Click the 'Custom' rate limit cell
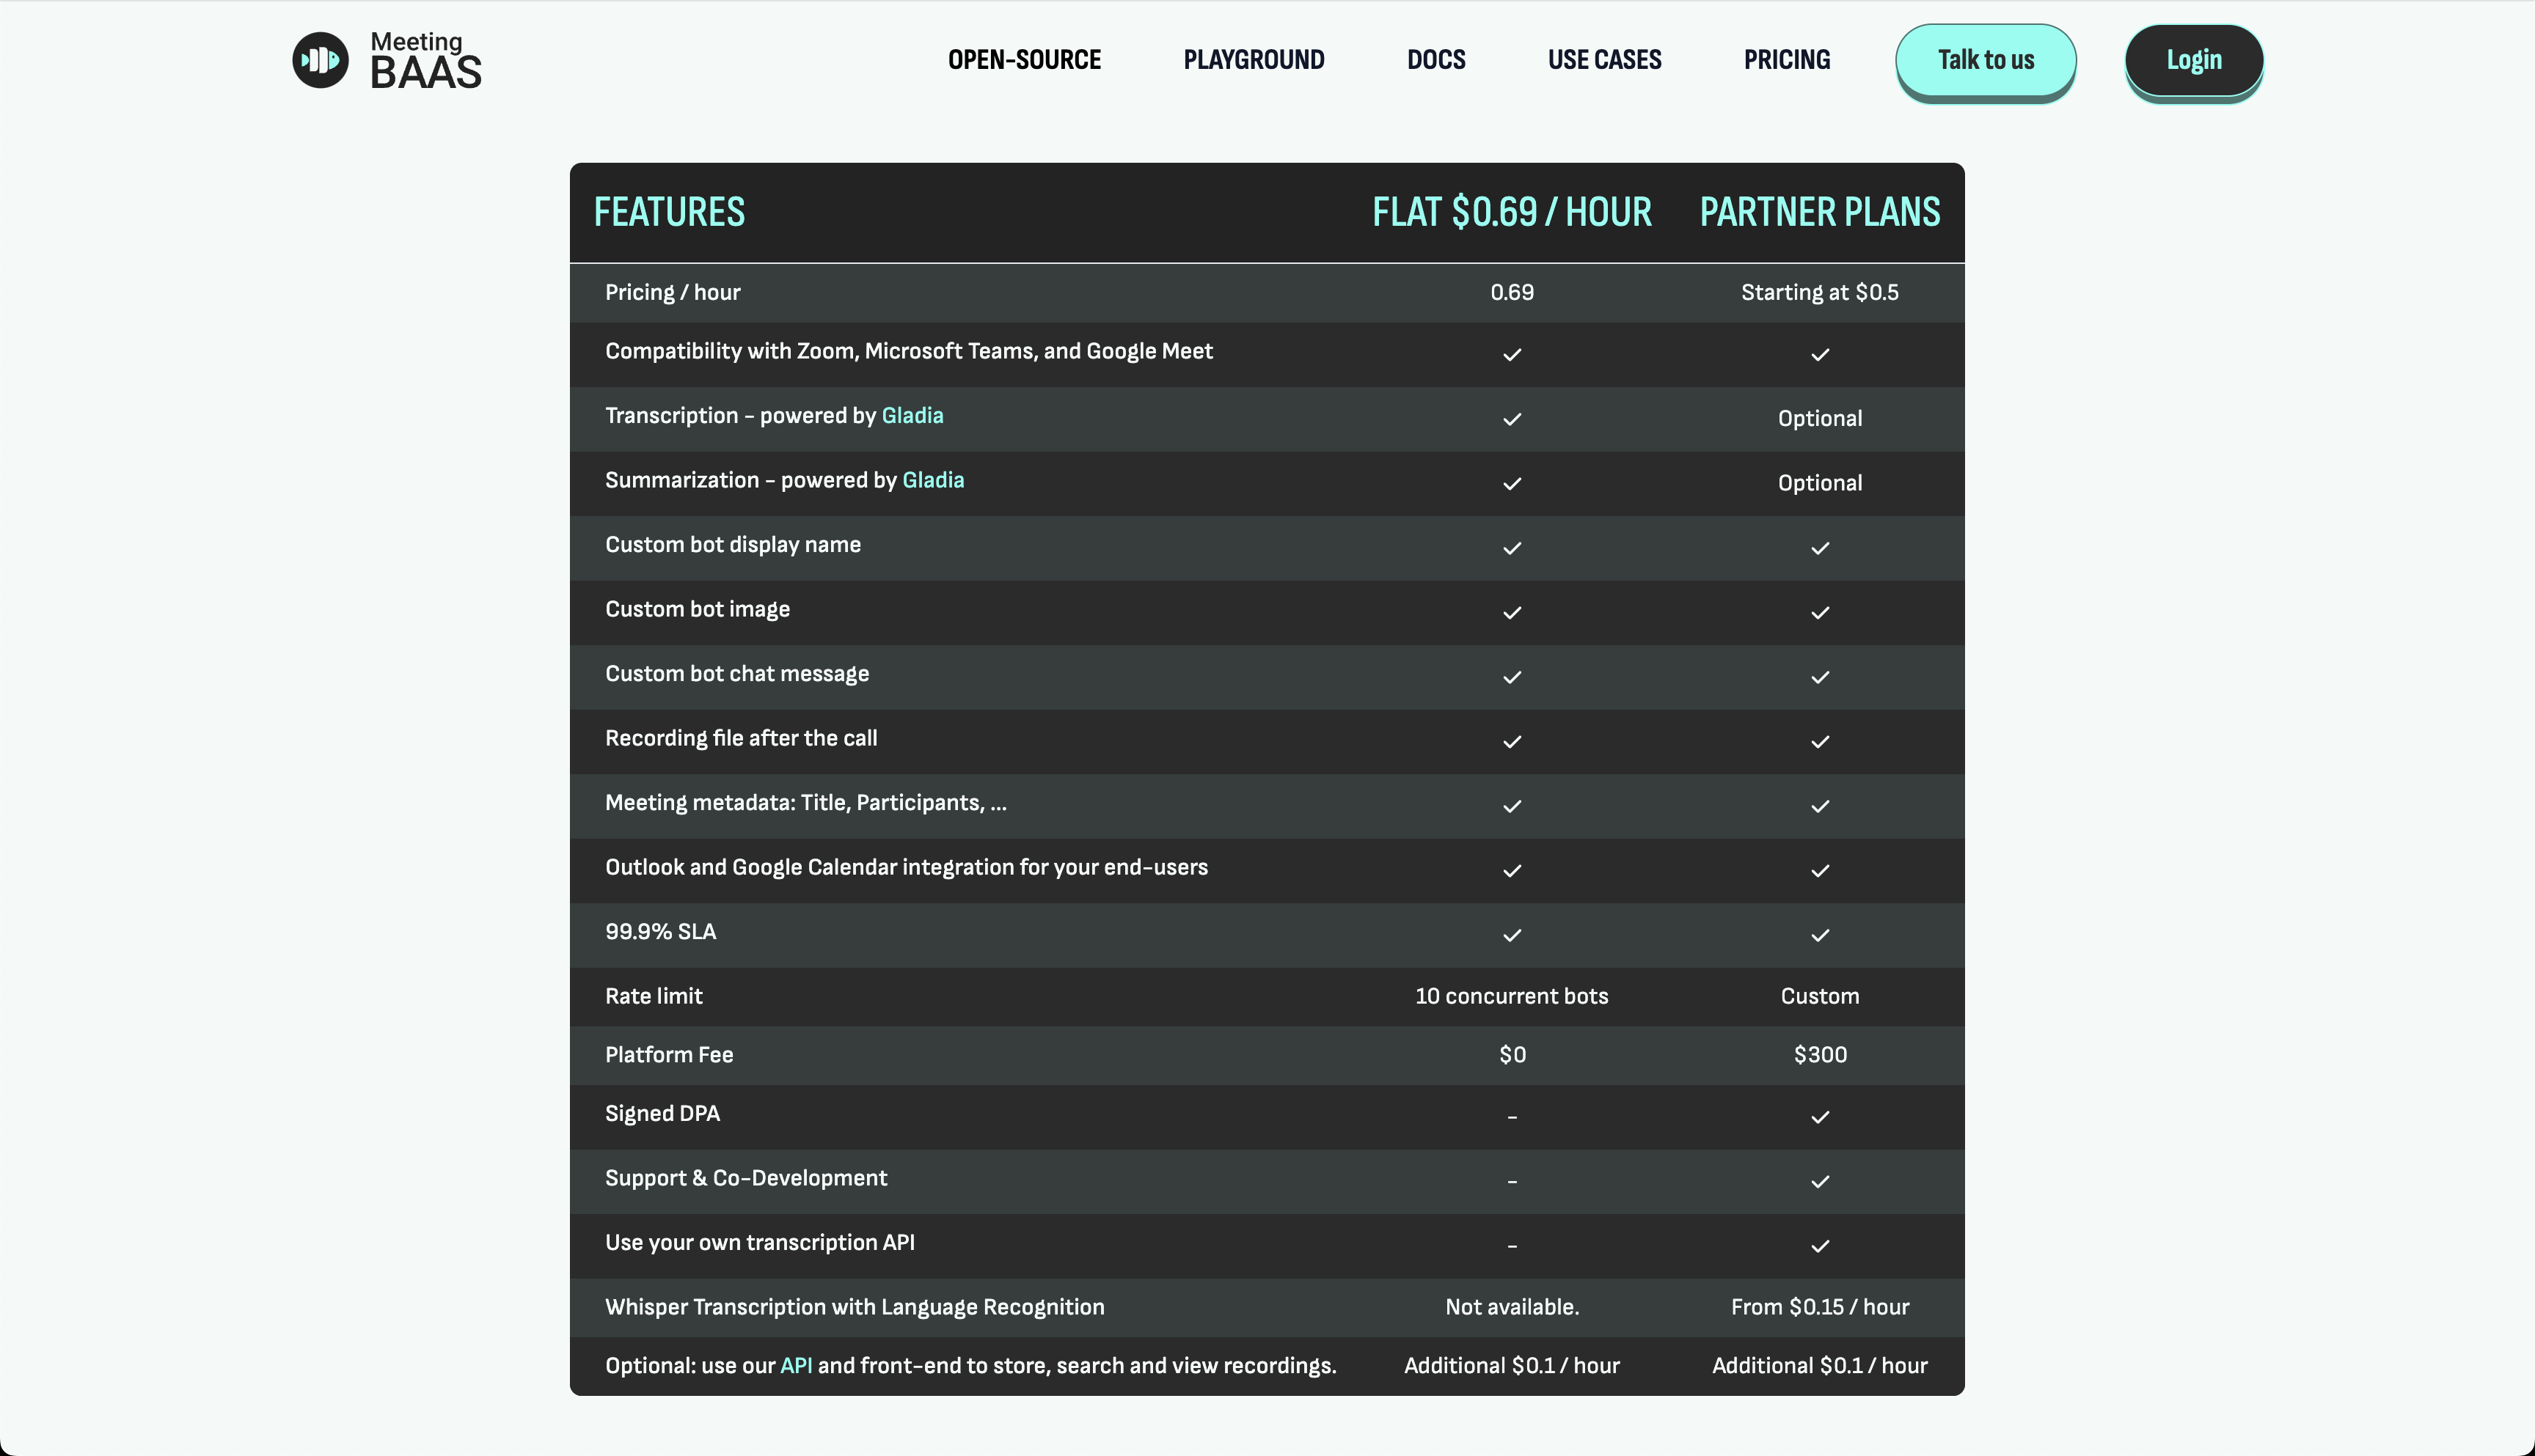The height and width of the screenshot is (1456, 2535). click(x=1820, y=996)
